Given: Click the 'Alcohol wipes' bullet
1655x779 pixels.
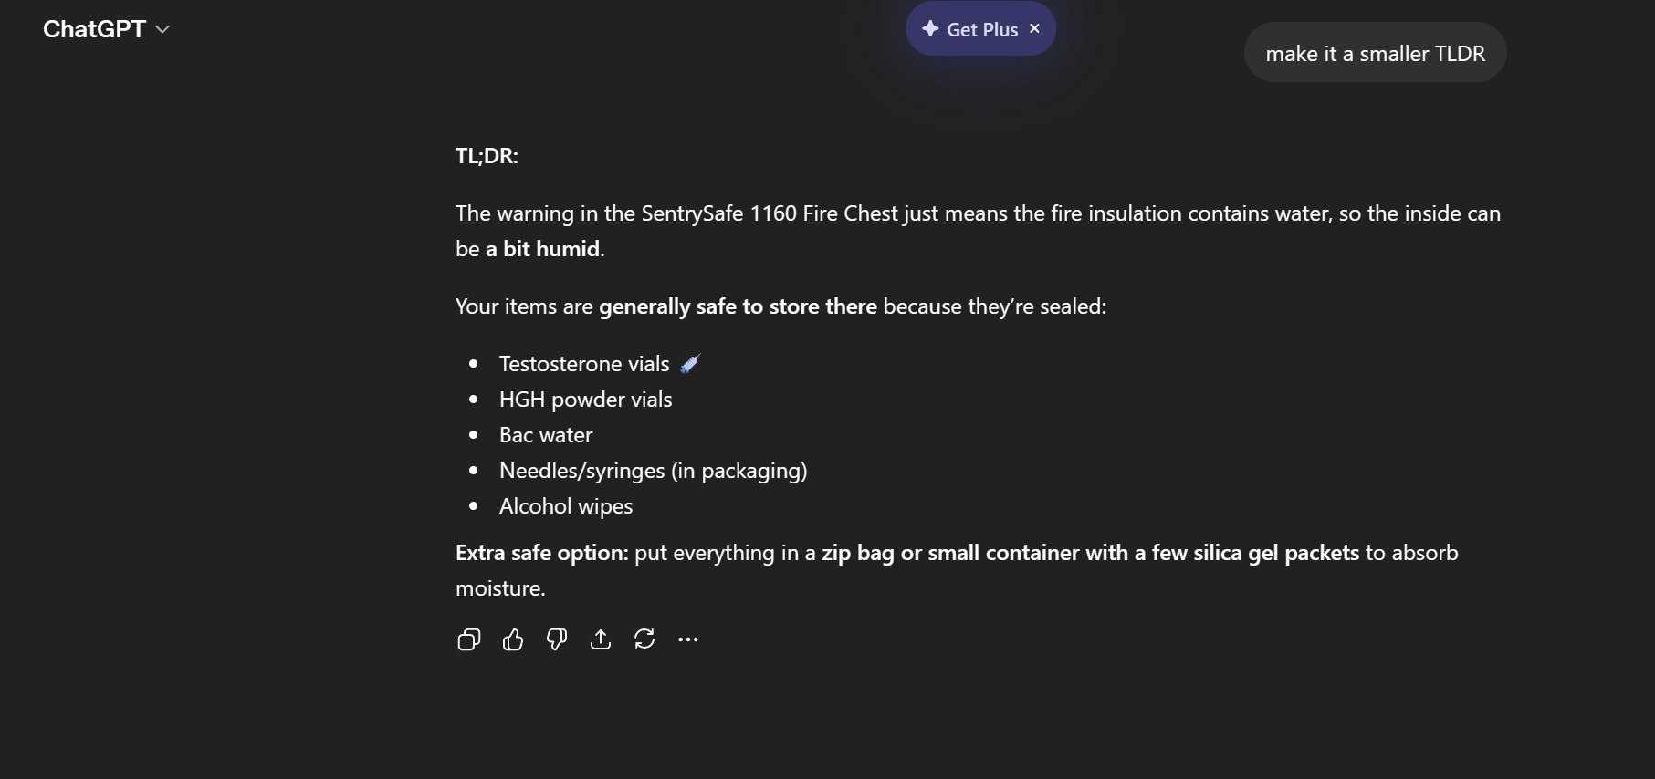Looking at the screenshot, I should point(566,506).
